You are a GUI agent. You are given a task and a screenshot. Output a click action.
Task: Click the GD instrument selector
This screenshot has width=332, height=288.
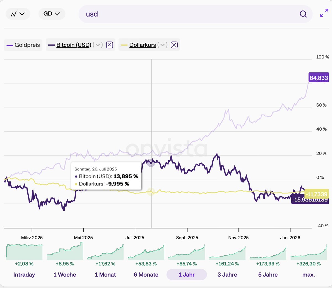(x=52, y=14)
